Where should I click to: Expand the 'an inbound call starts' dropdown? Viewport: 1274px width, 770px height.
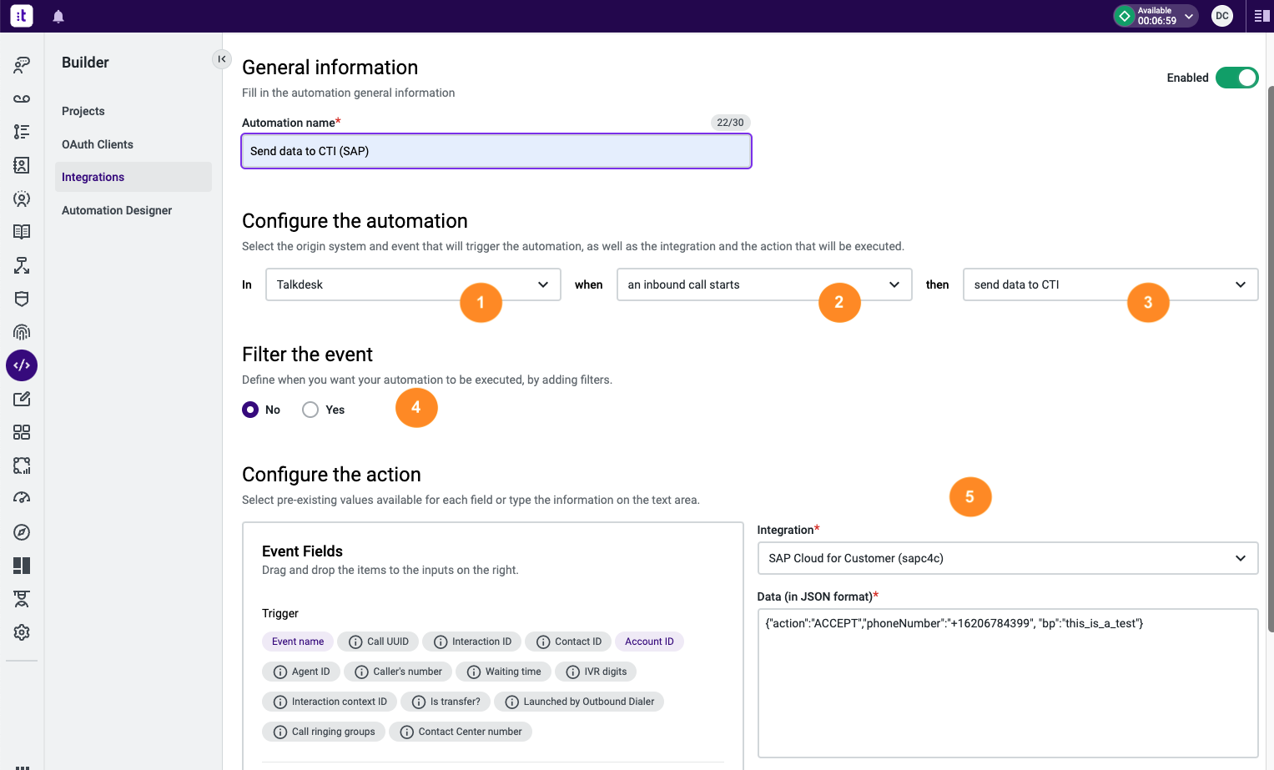(764, 284)
